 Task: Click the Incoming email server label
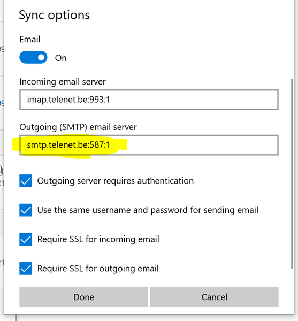(x=63, y=82)
